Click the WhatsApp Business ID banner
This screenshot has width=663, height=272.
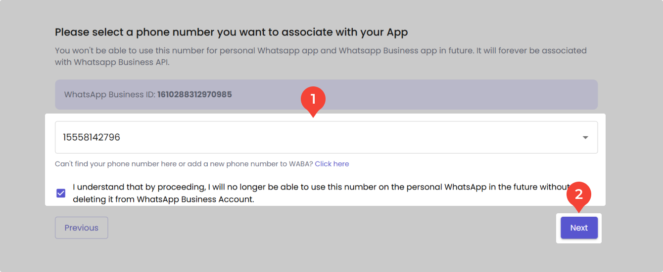point(396,94)
